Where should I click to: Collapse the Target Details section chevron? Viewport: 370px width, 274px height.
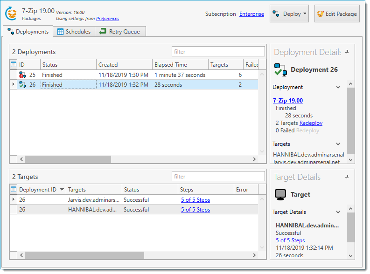coord(338,212)
